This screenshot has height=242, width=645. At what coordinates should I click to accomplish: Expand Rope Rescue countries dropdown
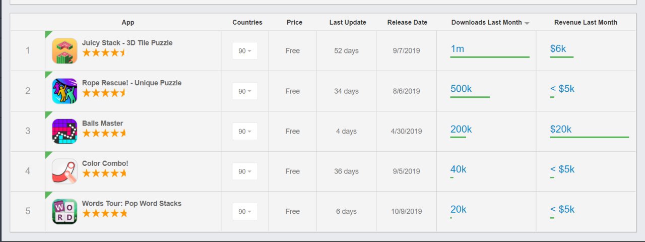(x=245, y=91)
